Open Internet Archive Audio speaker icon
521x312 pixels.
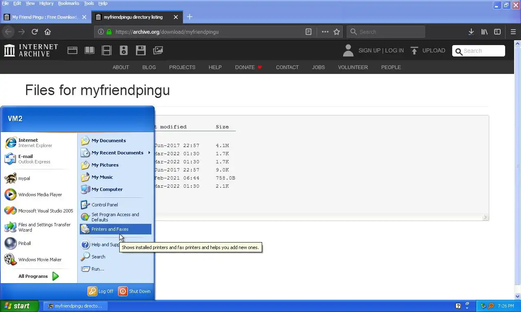124,50
